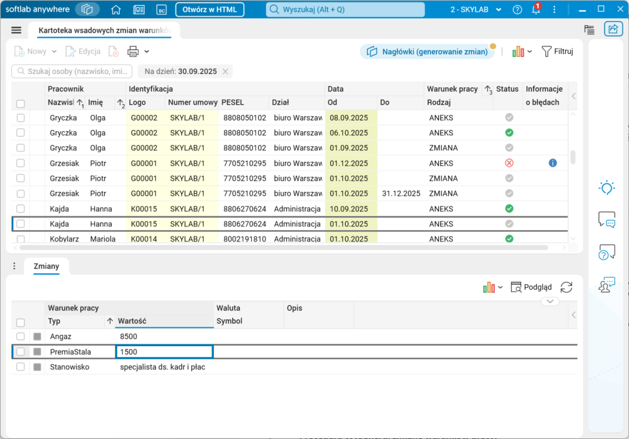Select the checkbox in the Angaz row
This screenshot has height=439, width=629.
21,337
